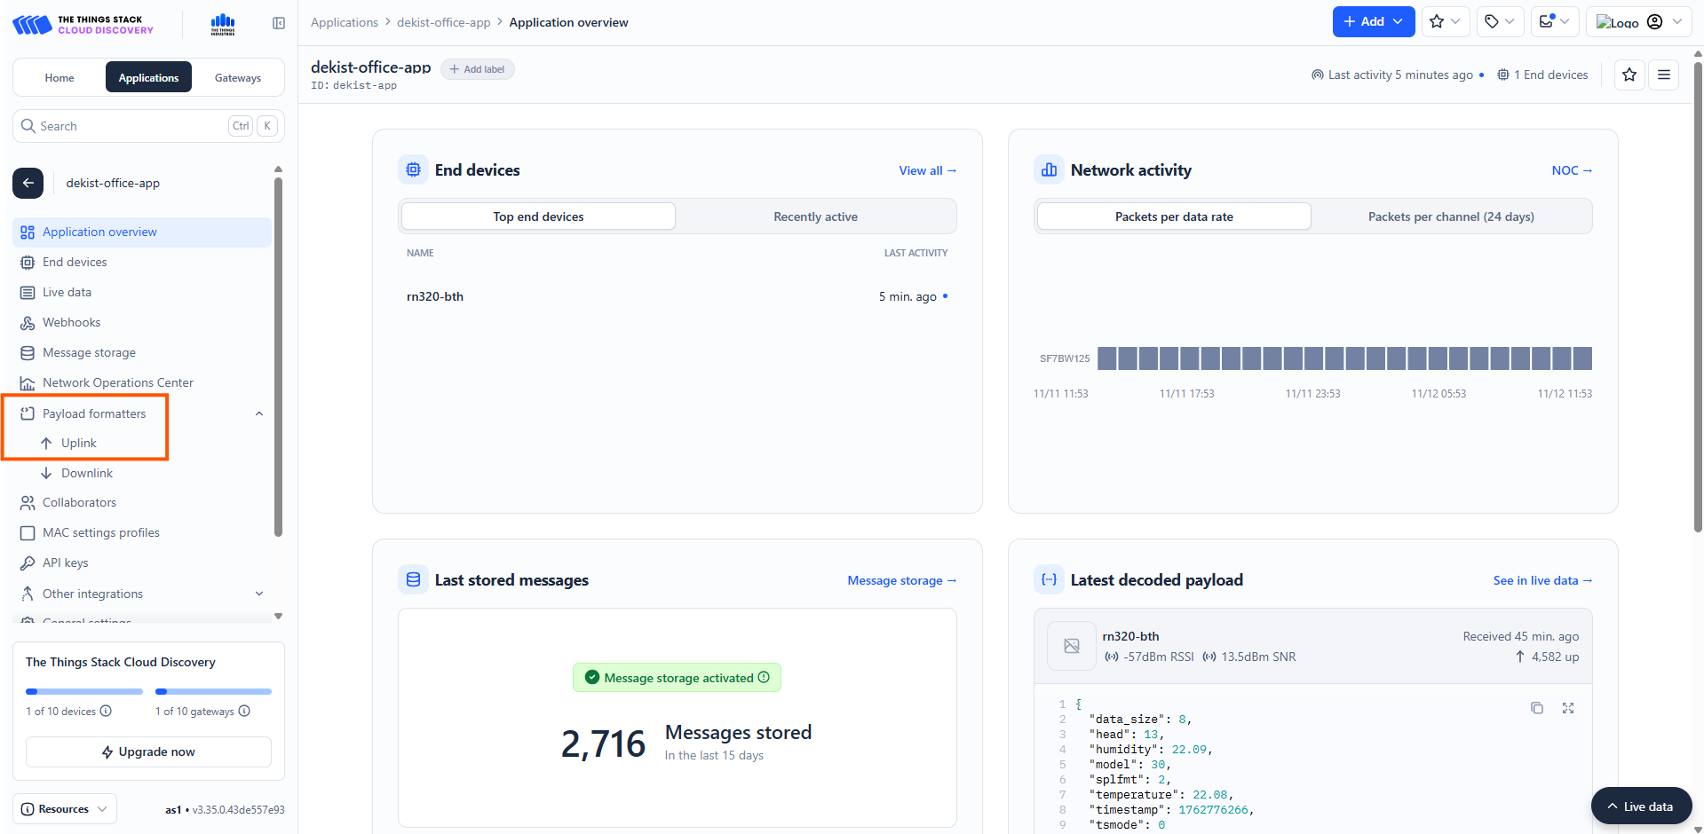The height and width of the screenshot is (834, 1704).
Task: Expand the decoded payload to fullscreen
Action: 1567,708
